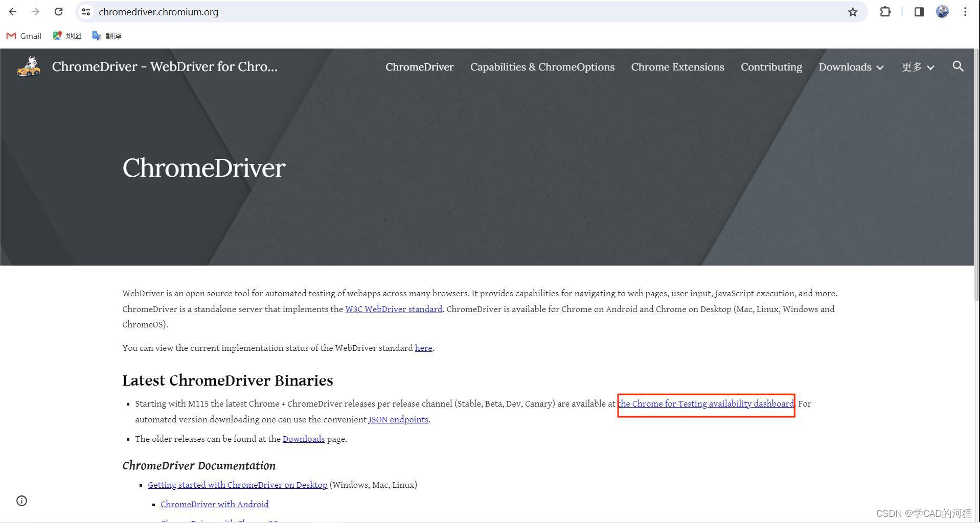
Task: Open site information via the URL badge
Action: tap(86, 12)
